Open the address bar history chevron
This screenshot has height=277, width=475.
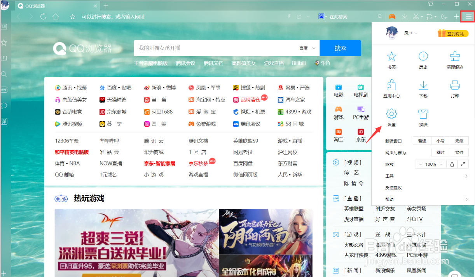click(308, 17)
